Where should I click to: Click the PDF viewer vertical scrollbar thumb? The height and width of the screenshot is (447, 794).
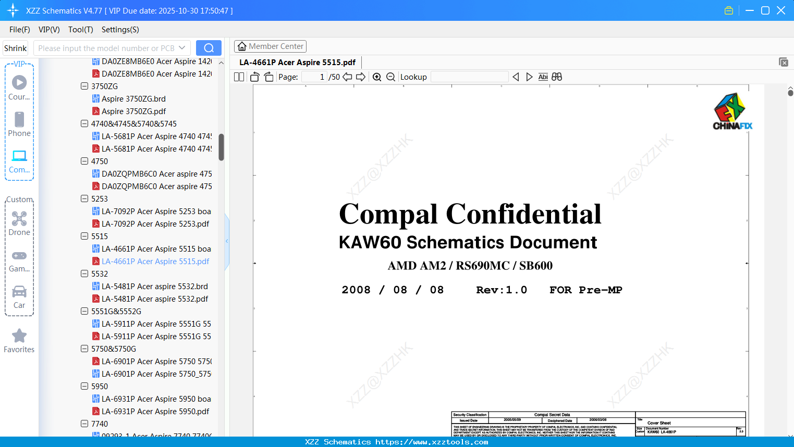[x=790, y=93]
